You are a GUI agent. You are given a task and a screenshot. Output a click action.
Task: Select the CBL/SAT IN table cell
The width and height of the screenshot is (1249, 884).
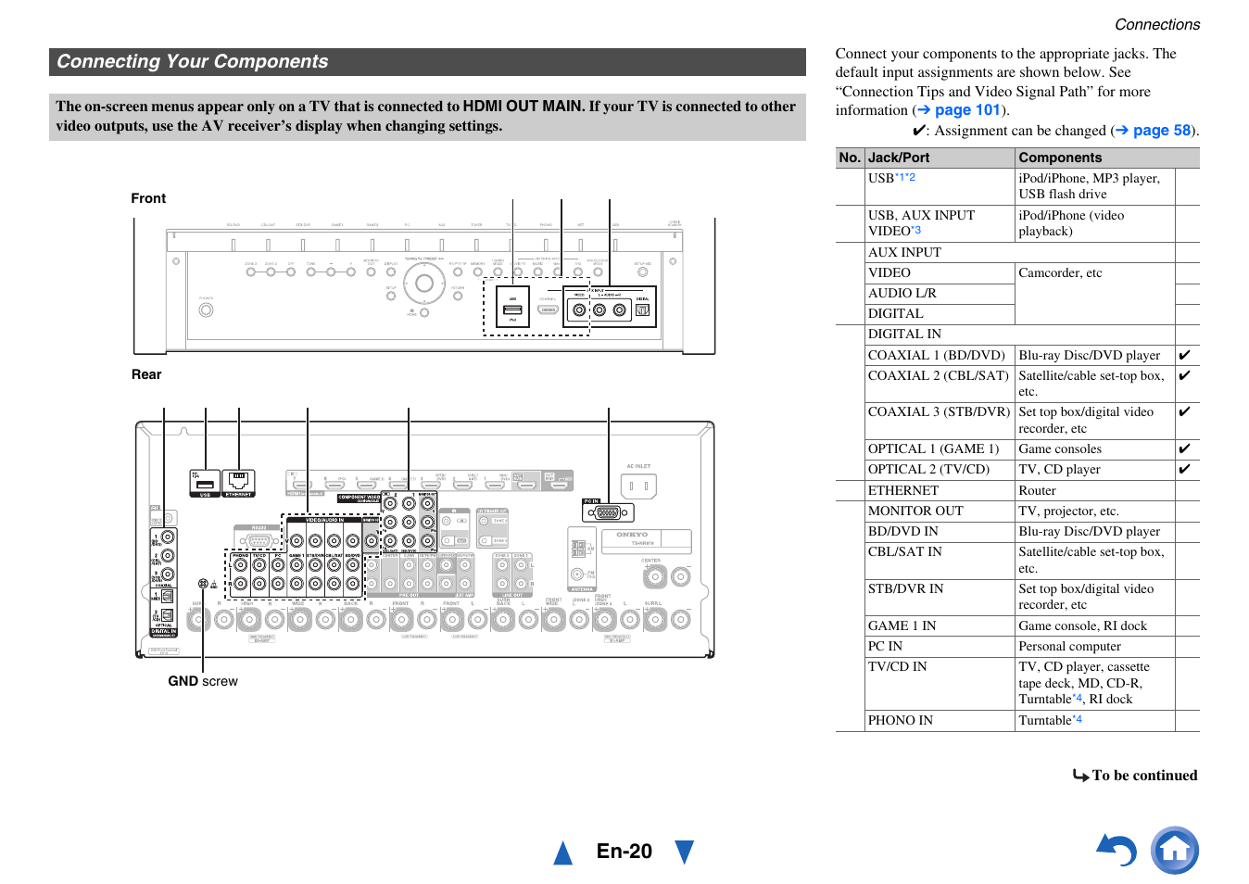[x=940, y=560]
